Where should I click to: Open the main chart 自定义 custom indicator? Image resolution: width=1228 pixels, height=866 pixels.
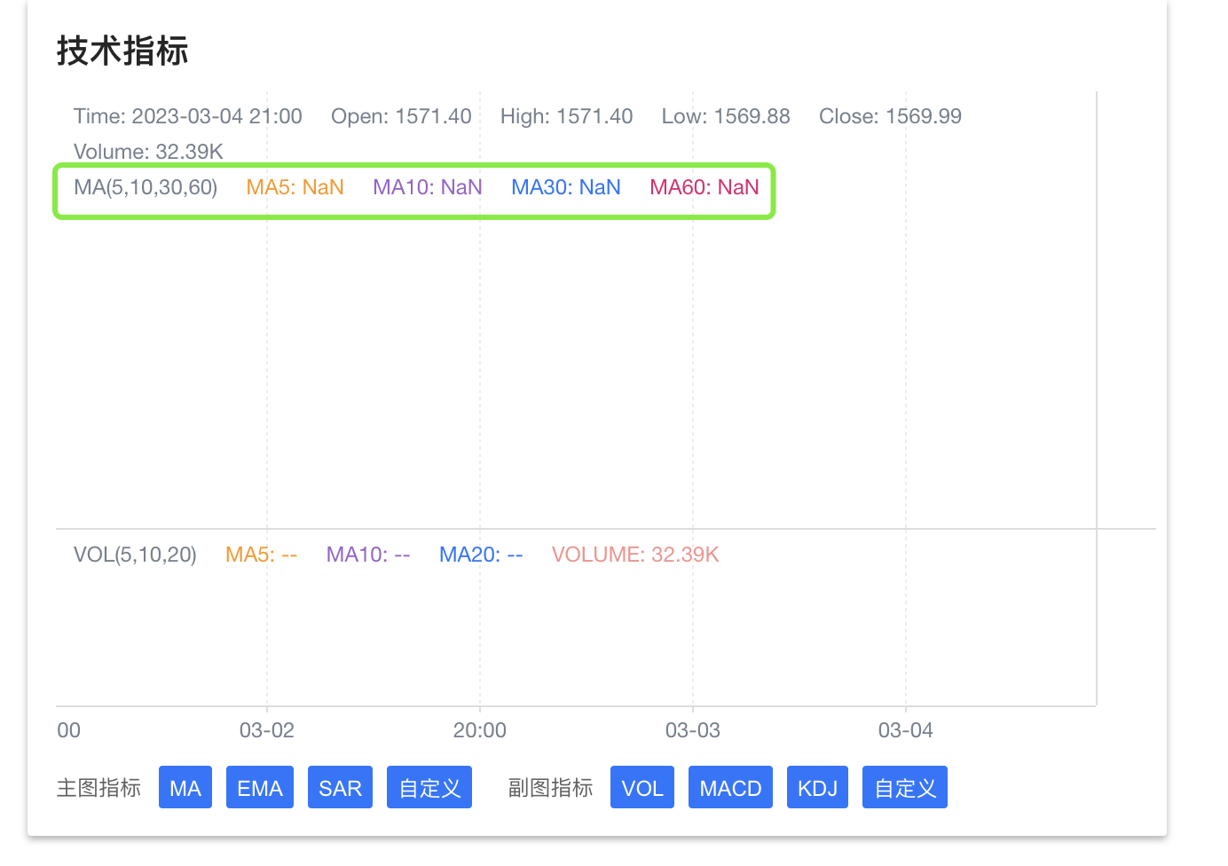[x=429, y=787]
